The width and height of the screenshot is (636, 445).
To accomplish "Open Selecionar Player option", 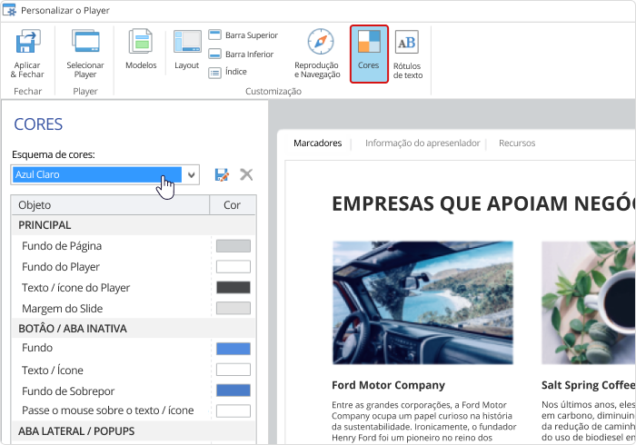I will coord(85,54).
